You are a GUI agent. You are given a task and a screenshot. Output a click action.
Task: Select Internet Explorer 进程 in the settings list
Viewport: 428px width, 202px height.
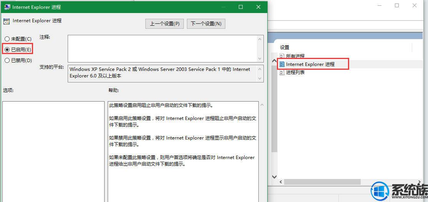click(x=310, y=64)
